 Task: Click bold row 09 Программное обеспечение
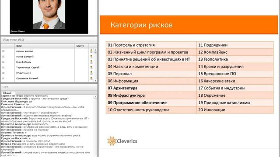coord(151,103)
